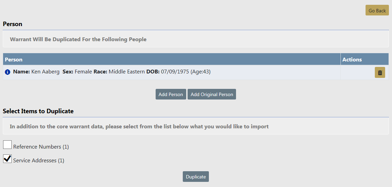The height and width of the screenshot is (187, 392).
Task: Click the Sex value Female
Action: (83, 72)
